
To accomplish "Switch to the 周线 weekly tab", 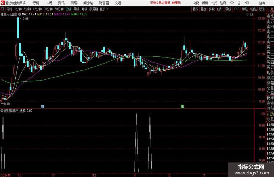I will tap(76, 9).
